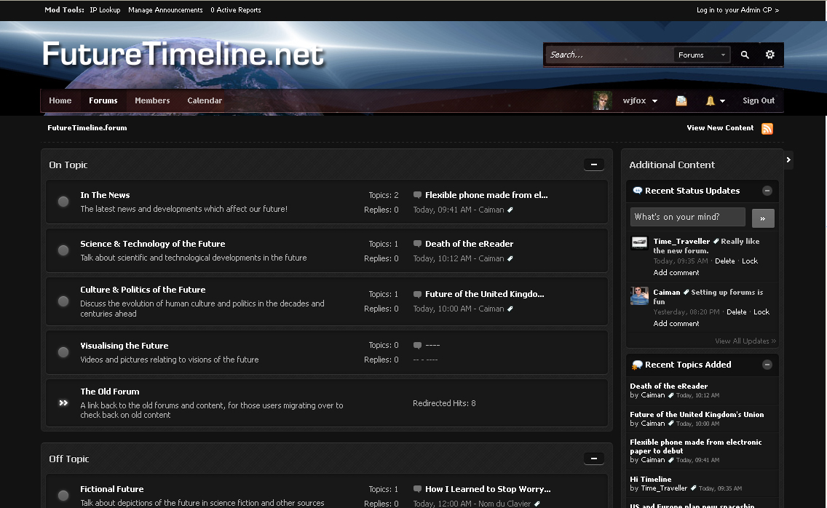Viewport: 827px width, 508px height.
Task: Open the messenger inbox icon
Action: pyautogui.click(x=681, y=100)
